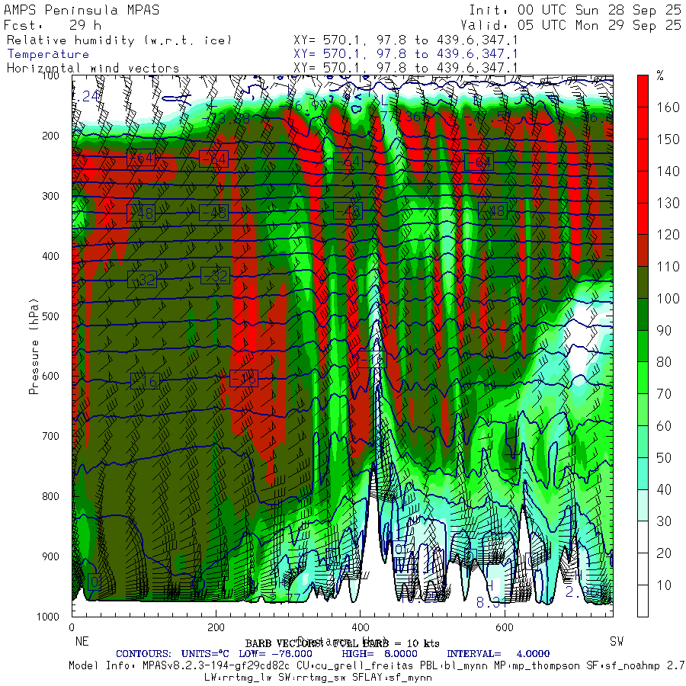The width and height of the screenshot is (686, 686).
Task: Click the 'Valid: 05 UTC Mon 29 Sep 25' line
Action: point(570,25)
